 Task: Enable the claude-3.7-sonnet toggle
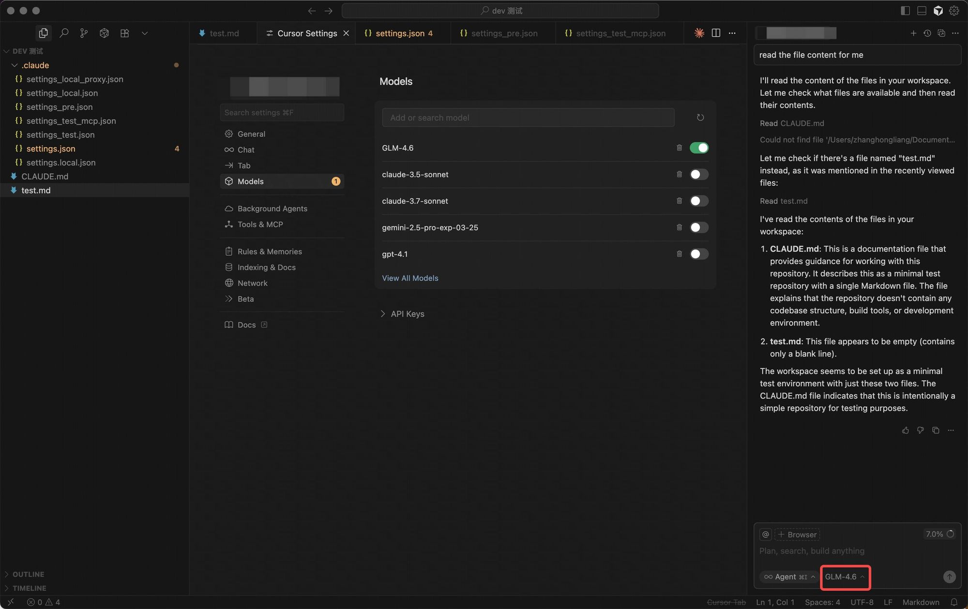(698, 201)
